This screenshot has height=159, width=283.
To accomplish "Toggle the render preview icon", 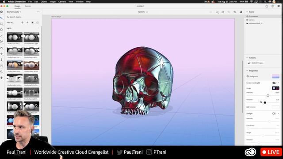I will pyautogui.click(x=241, y=12).
